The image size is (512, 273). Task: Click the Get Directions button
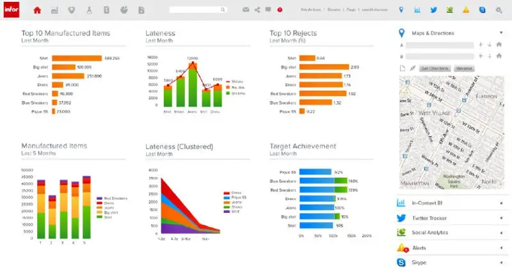point(435,68)
